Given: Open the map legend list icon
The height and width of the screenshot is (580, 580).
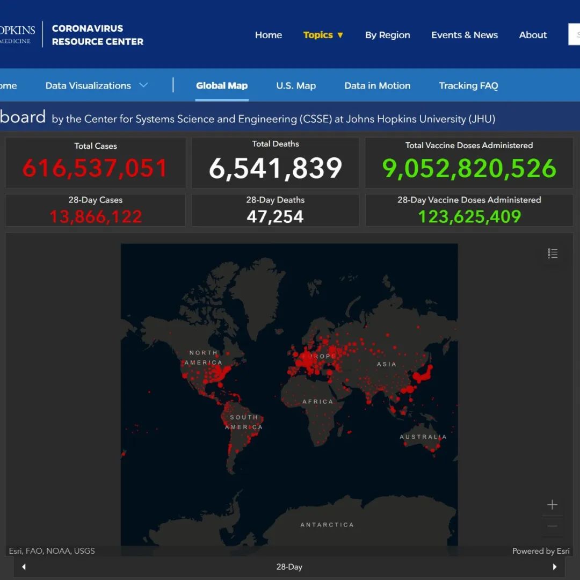Looking at the screenshot, I should pos(552,253).
